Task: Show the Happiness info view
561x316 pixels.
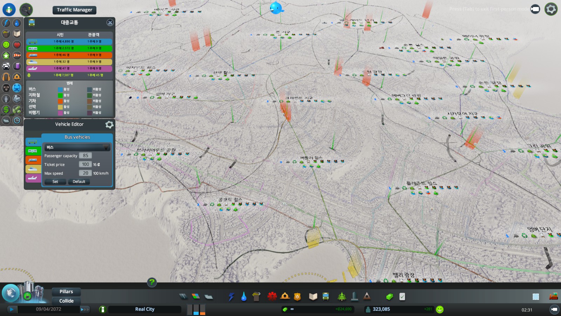Action: [6, 45]
